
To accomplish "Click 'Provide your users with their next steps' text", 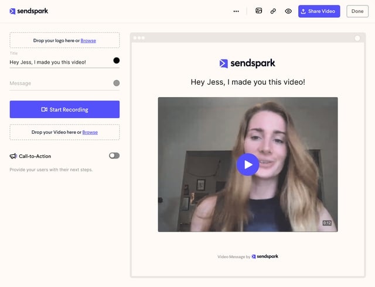I will point(51,170).
